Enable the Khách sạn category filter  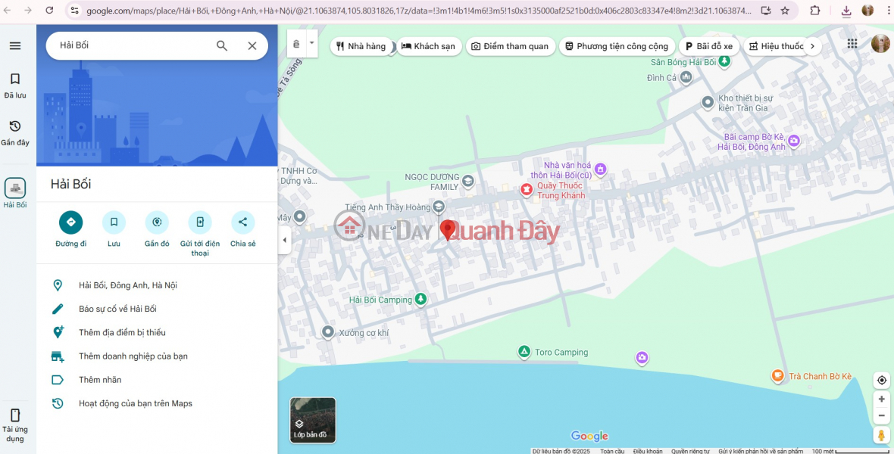pos(430,46)
